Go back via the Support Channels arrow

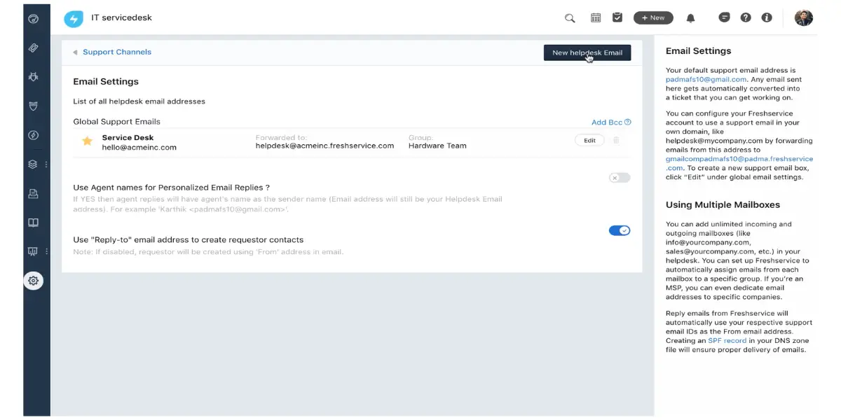[x=75, y=52]
